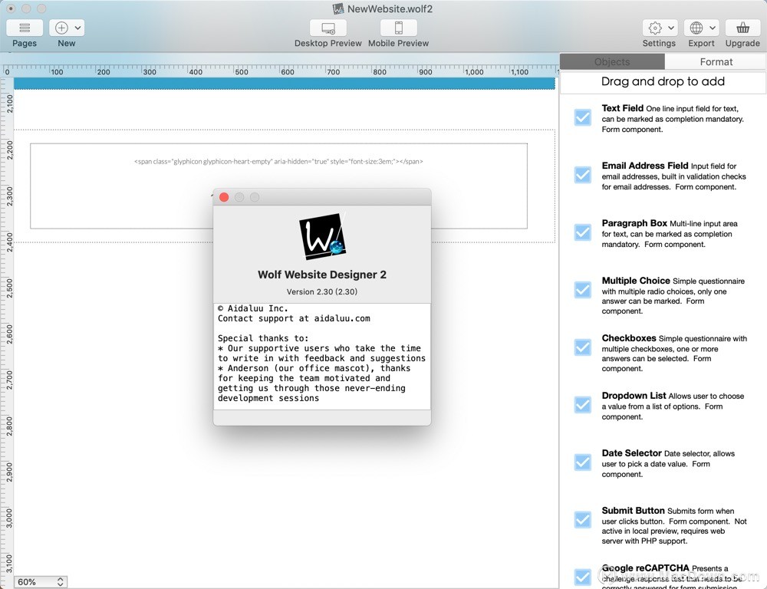Select the Paragraph Box component icon
767x589 pixels.
[583, 232]
